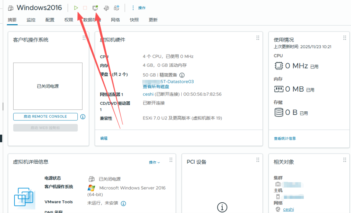Screen dimensions: 351x213
Task: Click the memory usage icon
Action: click(x=279, y=89)
